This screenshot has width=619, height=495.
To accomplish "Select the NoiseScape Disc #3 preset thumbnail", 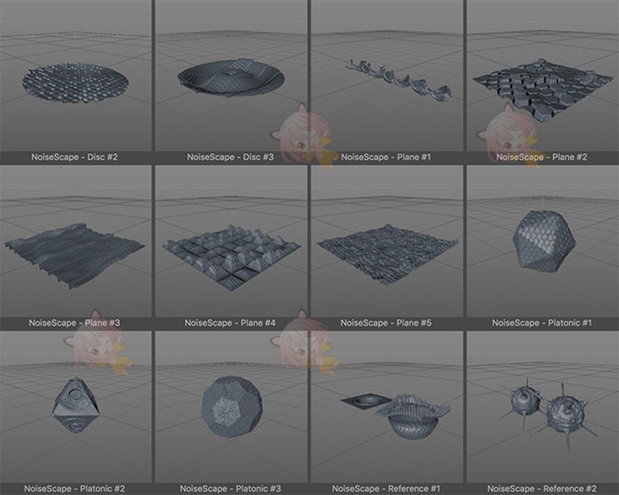I will click(x=231, y=75).
